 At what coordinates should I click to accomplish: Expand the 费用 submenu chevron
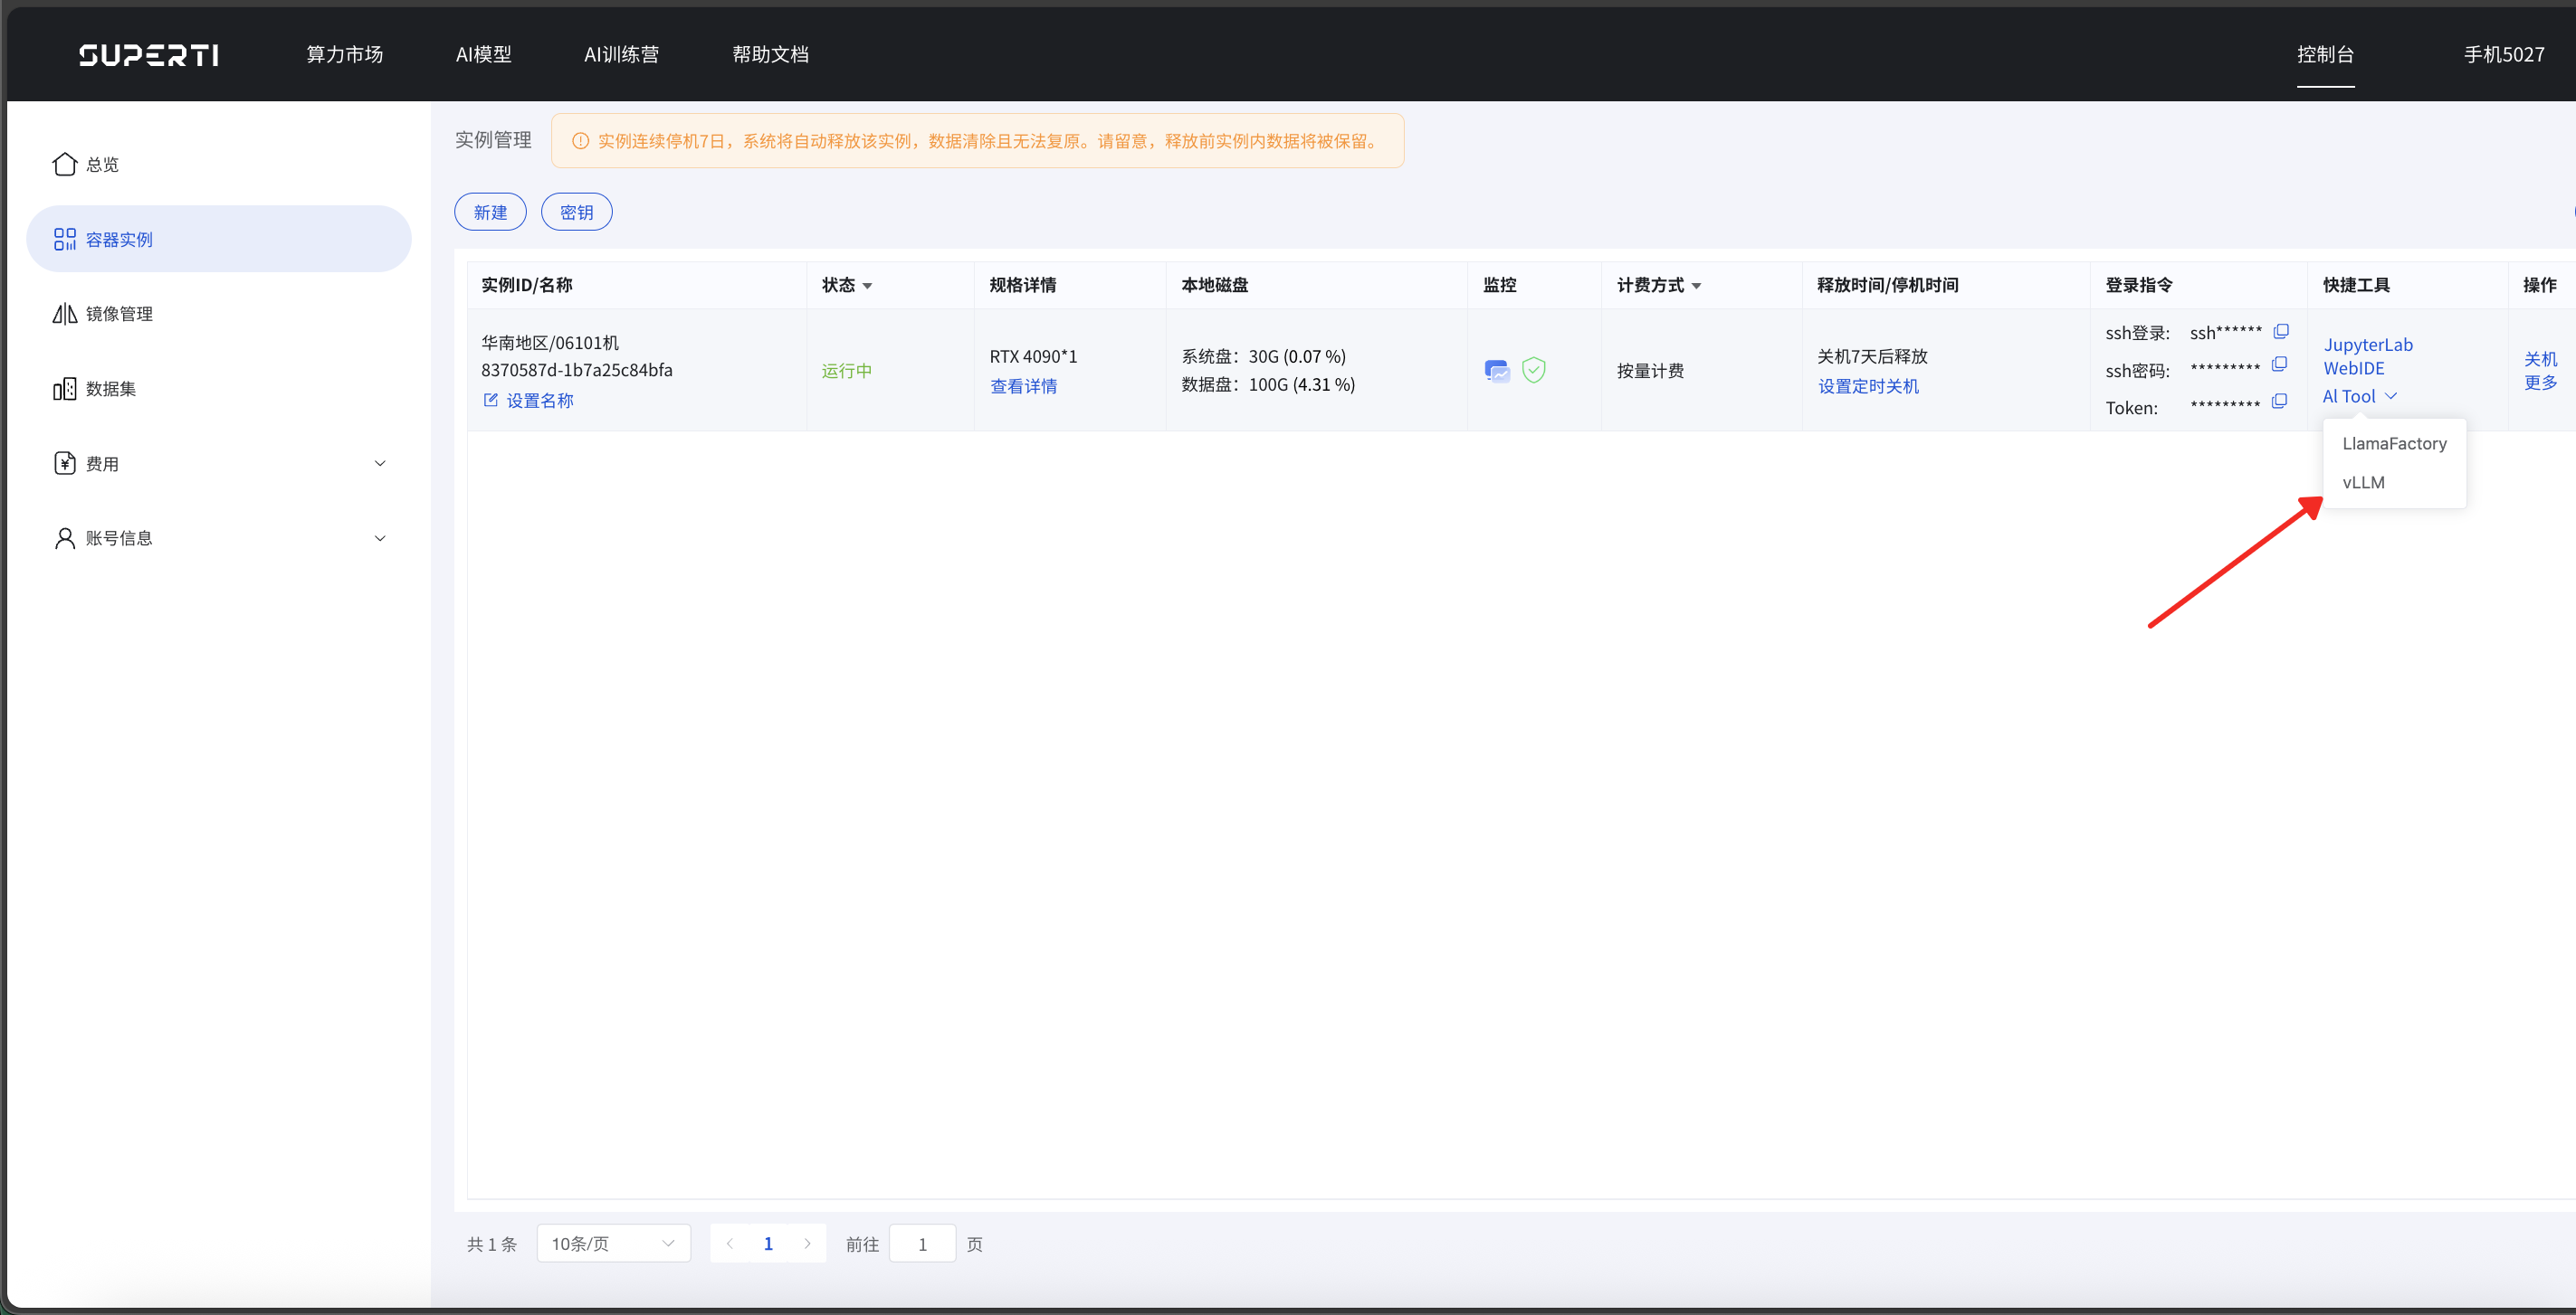(380, 463)
